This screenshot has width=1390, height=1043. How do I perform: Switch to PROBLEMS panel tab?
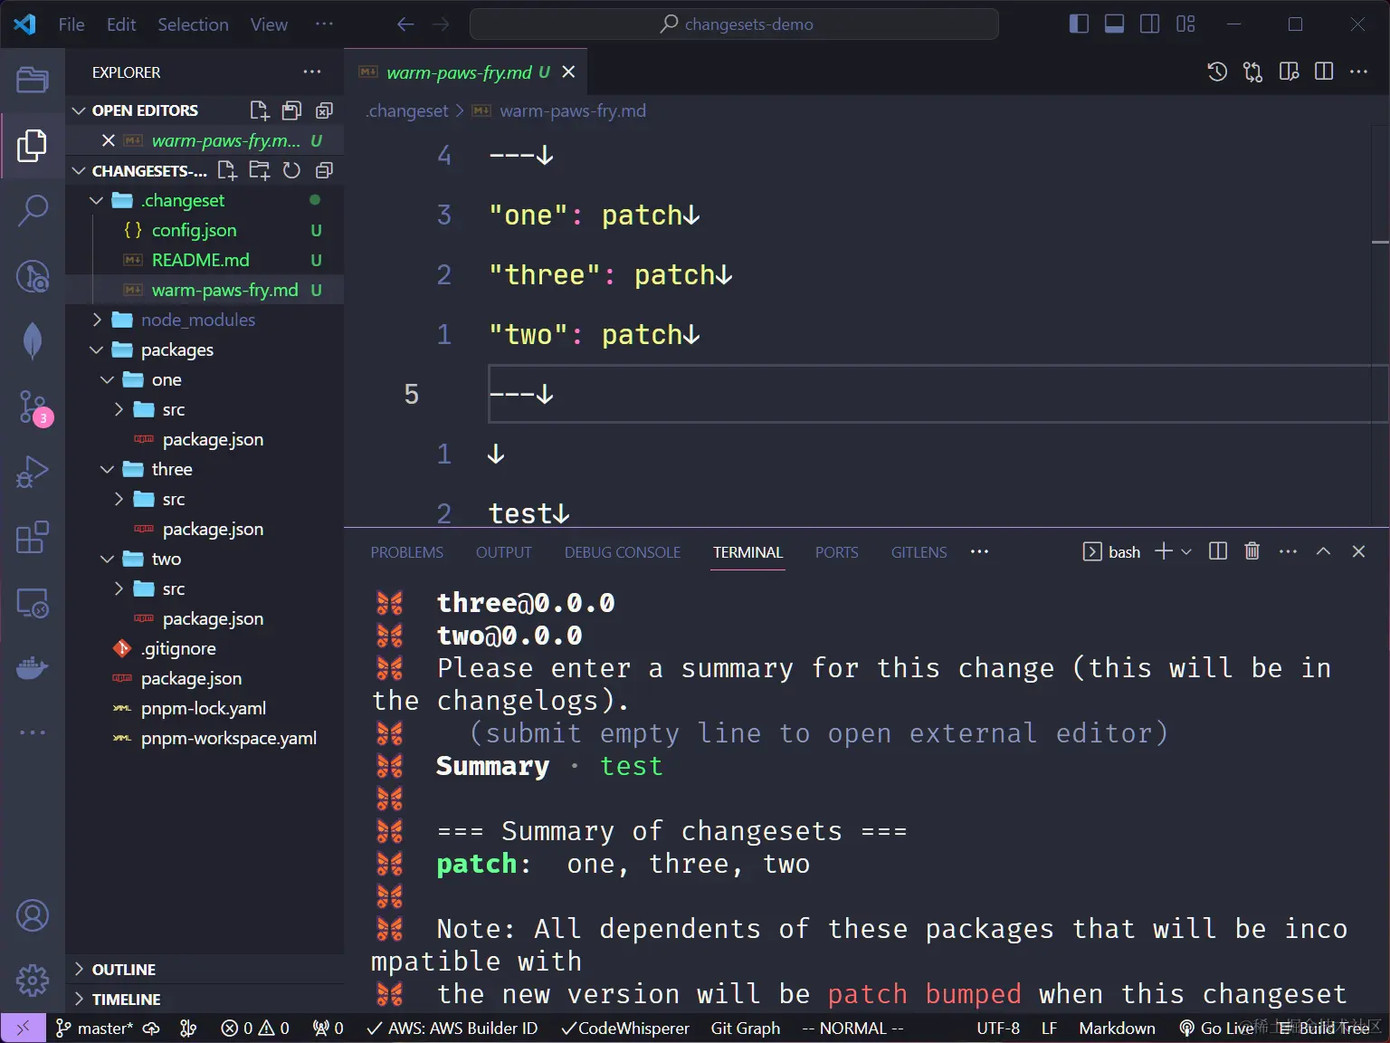click(x=407, y=552)
